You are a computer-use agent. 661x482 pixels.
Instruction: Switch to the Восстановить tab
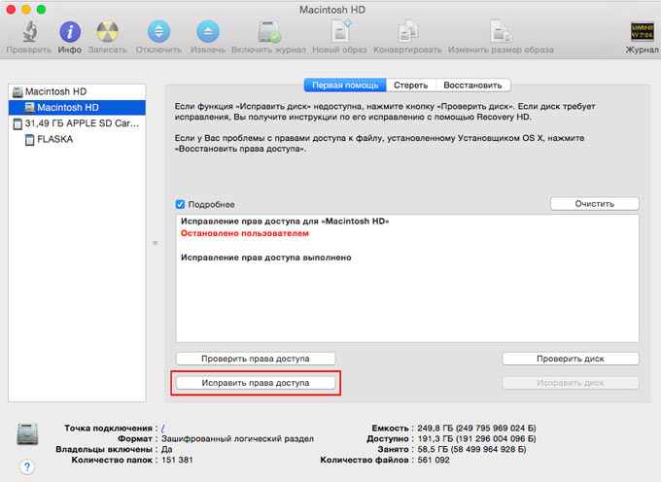point(472,86)
